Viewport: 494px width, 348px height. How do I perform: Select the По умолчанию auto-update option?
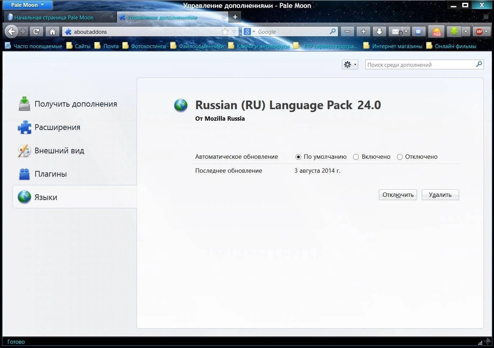pos(298,157)
